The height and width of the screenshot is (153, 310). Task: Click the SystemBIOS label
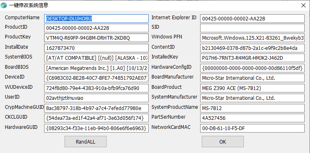(x=19, y=57)
